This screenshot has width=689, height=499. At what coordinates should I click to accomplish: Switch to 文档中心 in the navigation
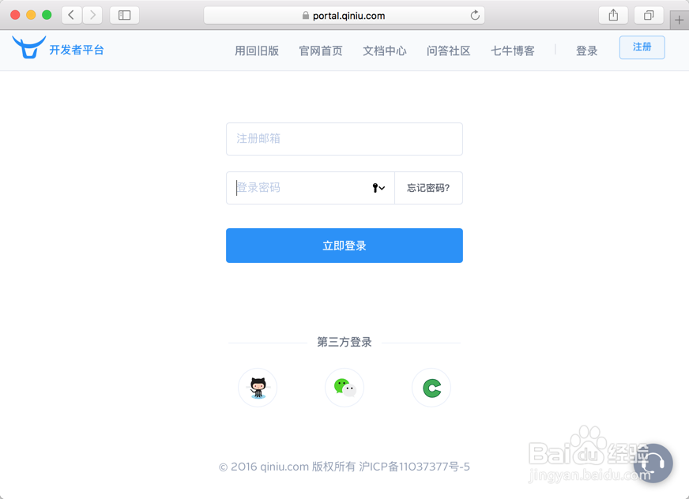tap(385, 50)
